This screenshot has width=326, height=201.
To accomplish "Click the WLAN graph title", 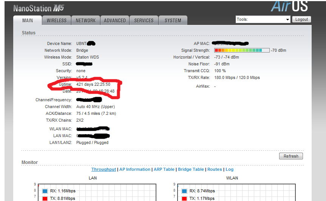I will (x=232, y=178).
